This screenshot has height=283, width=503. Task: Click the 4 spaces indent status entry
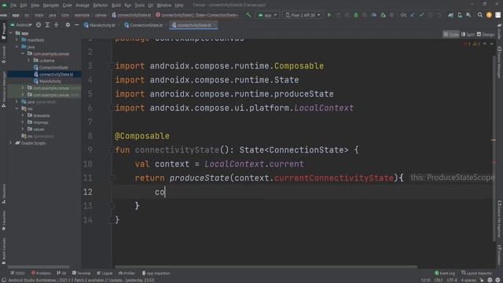pos(468,280)
